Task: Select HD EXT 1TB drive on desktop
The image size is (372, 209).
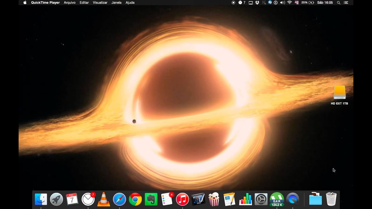Action: point(339,95)
